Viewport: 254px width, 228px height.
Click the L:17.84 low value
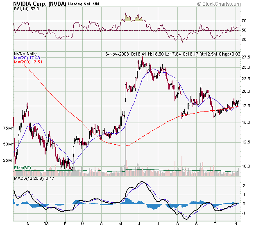tap(173, 54)
